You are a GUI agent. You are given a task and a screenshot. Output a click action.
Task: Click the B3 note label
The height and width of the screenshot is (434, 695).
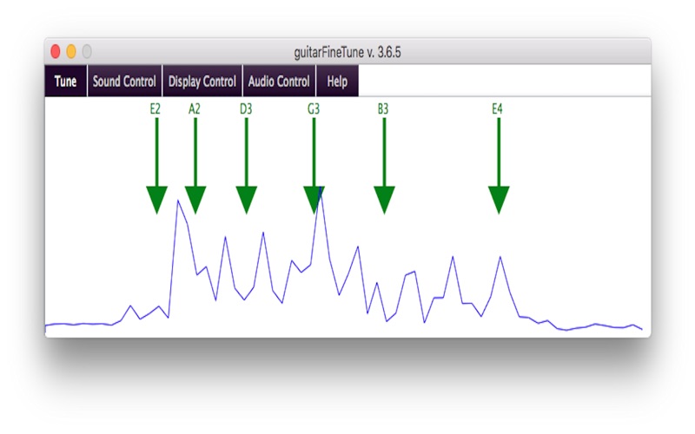pyautogui.click(x=383, y=109)
